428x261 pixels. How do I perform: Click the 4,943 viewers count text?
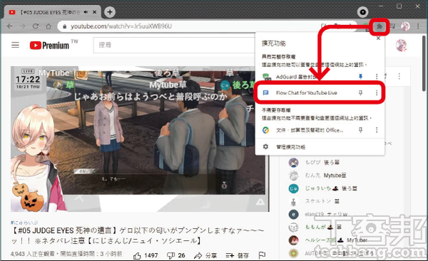click(x=33, y=254)
